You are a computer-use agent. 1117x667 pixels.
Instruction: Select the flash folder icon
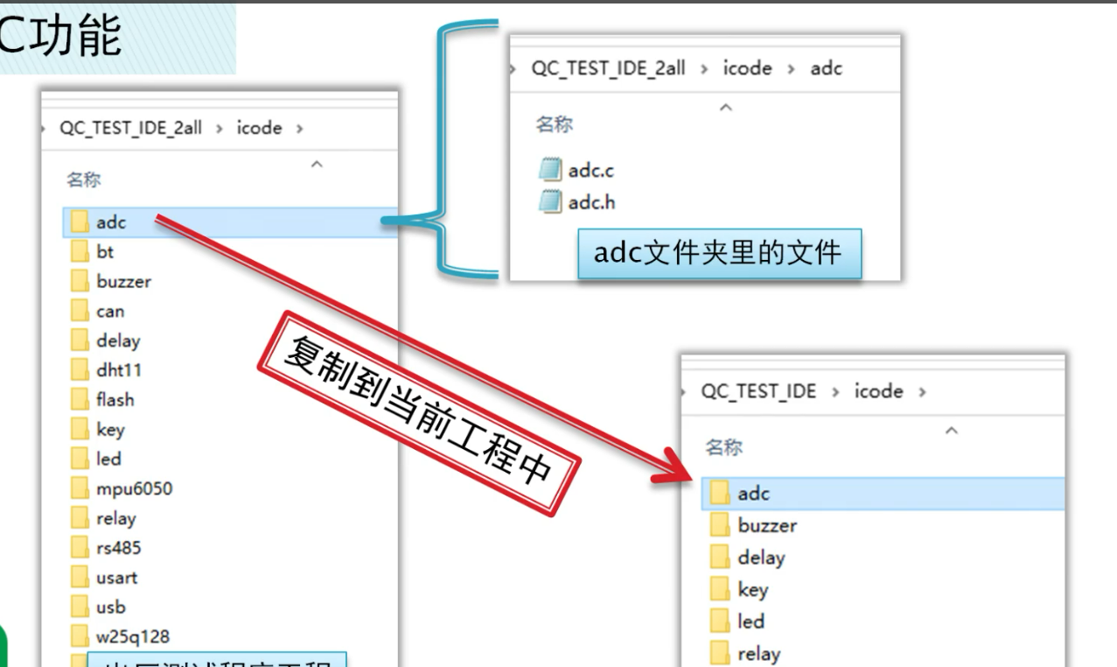[x=80, y=400]
